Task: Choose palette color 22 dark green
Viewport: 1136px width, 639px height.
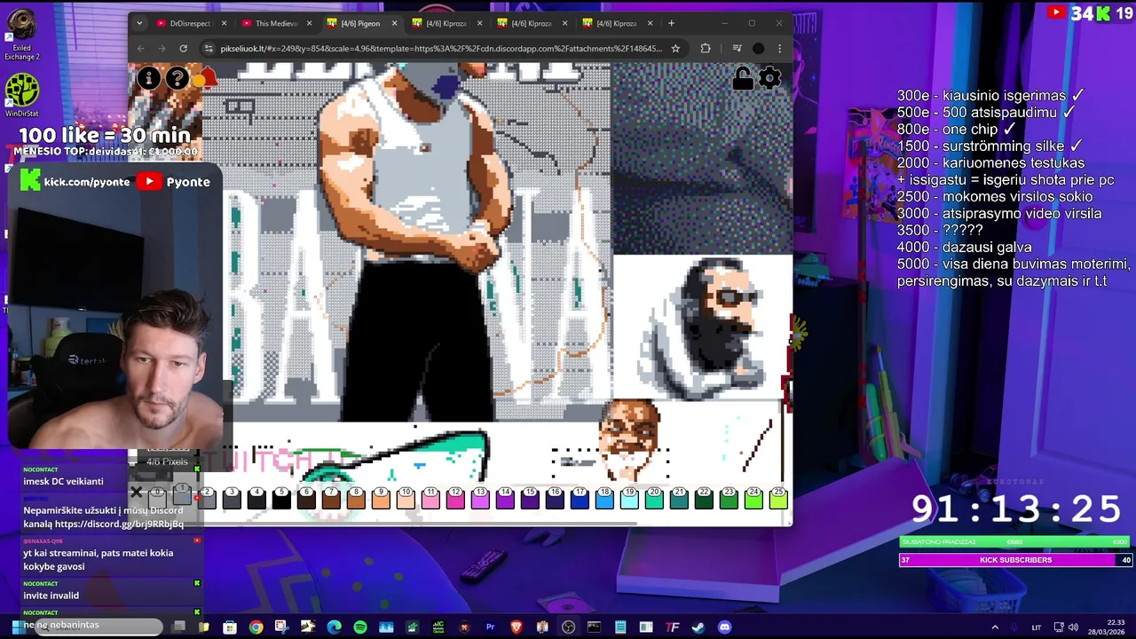Action: [704, 497]
